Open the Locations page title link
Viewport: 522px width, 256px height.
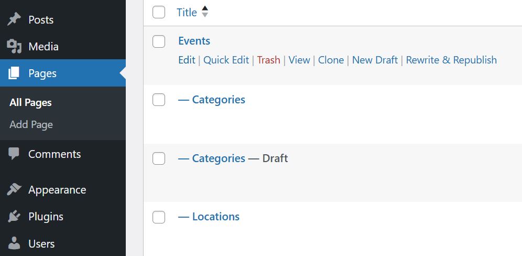[x=215, y=217]
